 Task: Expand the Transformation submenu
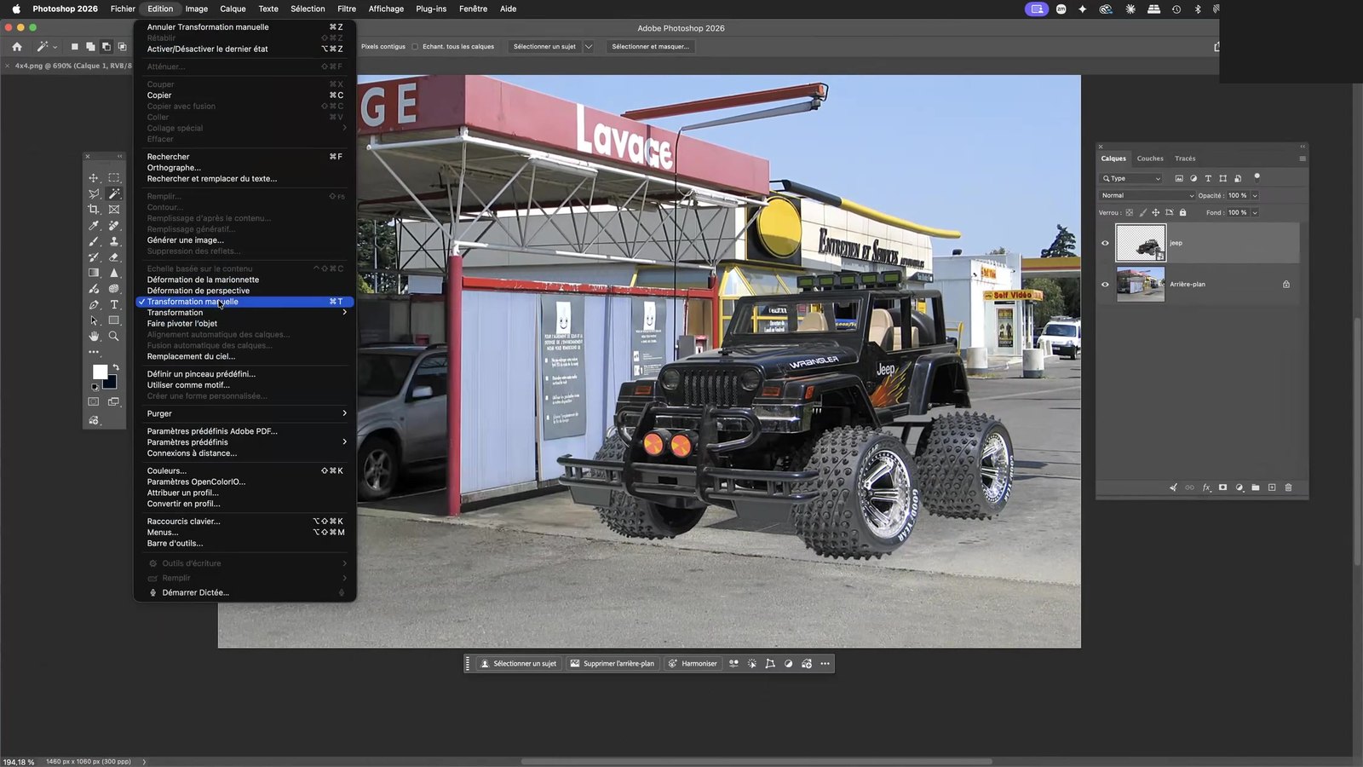pyautogui.click(x=245, y=313)
